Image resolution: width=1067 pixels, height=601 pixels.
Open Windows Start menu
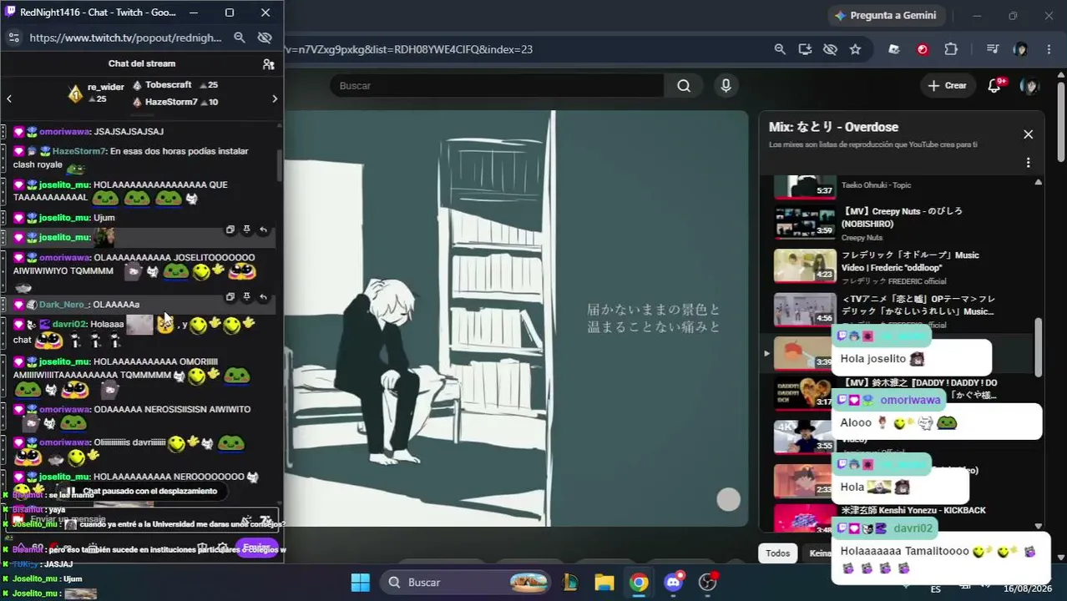360,583
